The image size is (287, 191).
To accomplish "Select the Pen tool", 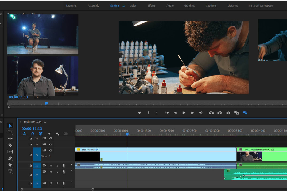I will tap(10, 158).
